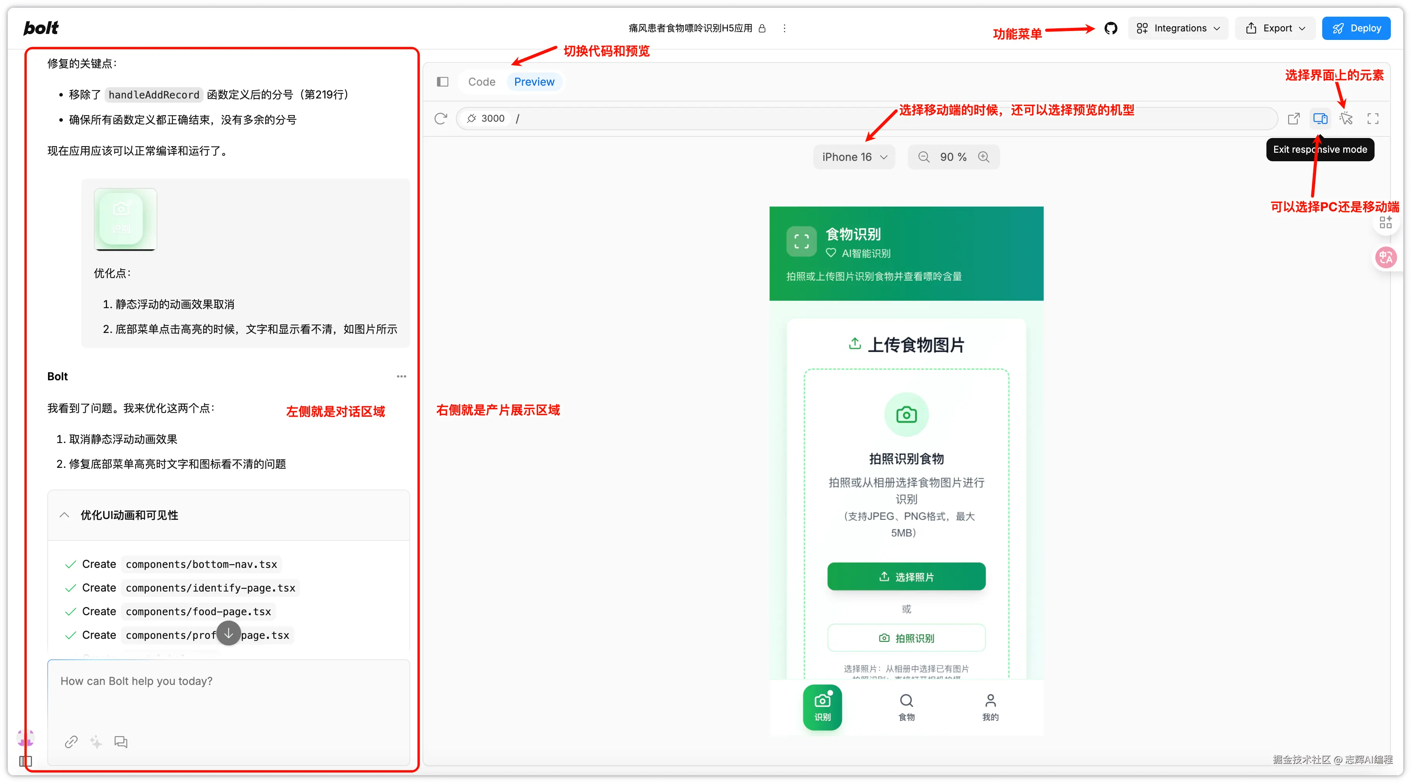This screenshot has width=1411, height=783.
Task: Zoom in the preview with plus magnifier
Action: point(984,157)
